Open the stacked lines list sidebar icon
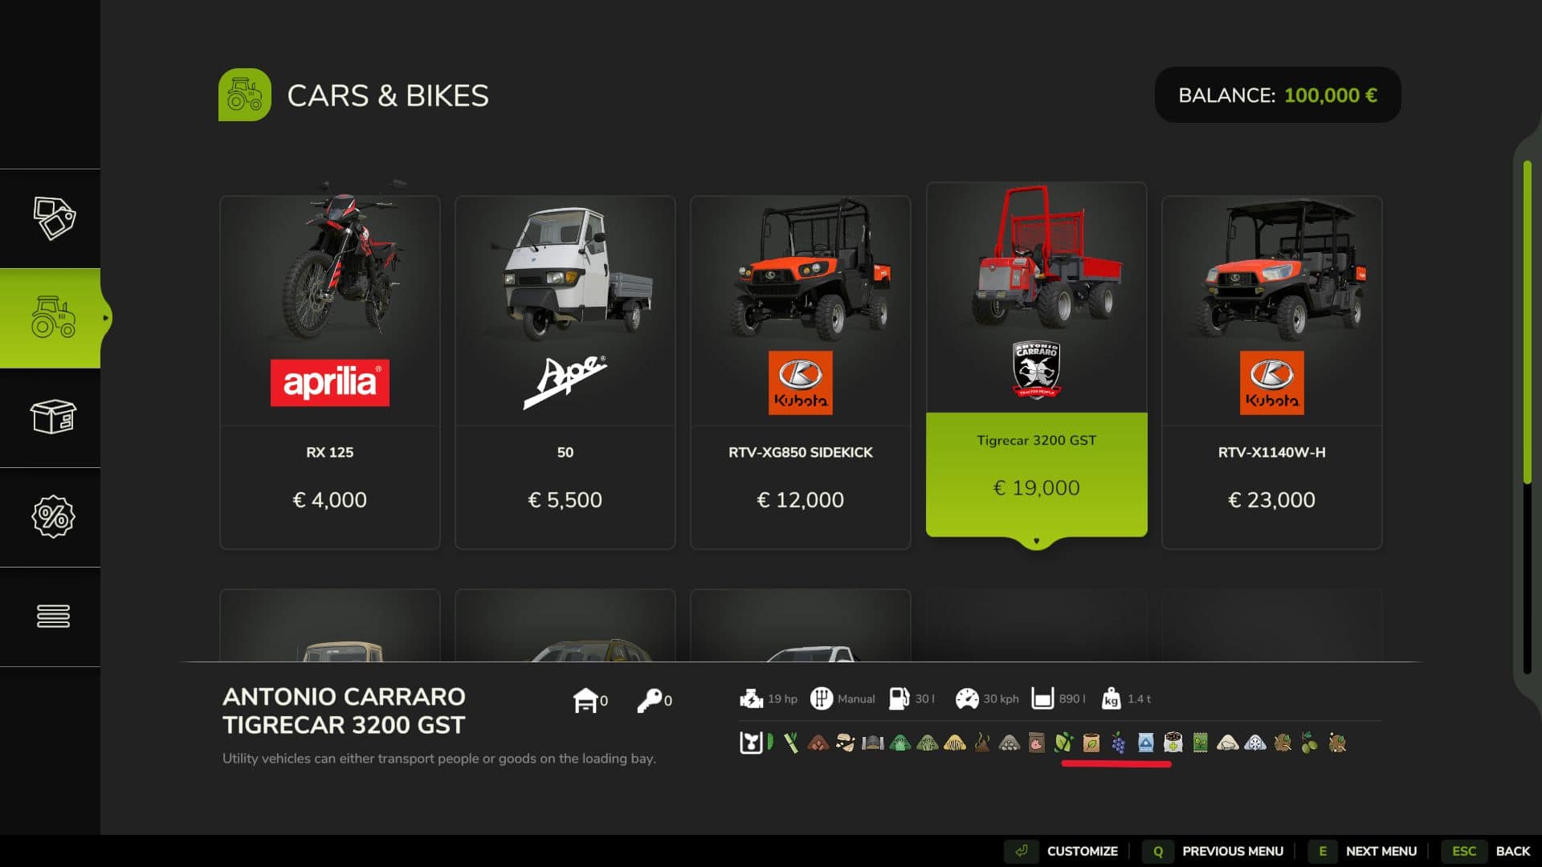1542x867 pixels. pyautogui.click(x=53, y=617)
